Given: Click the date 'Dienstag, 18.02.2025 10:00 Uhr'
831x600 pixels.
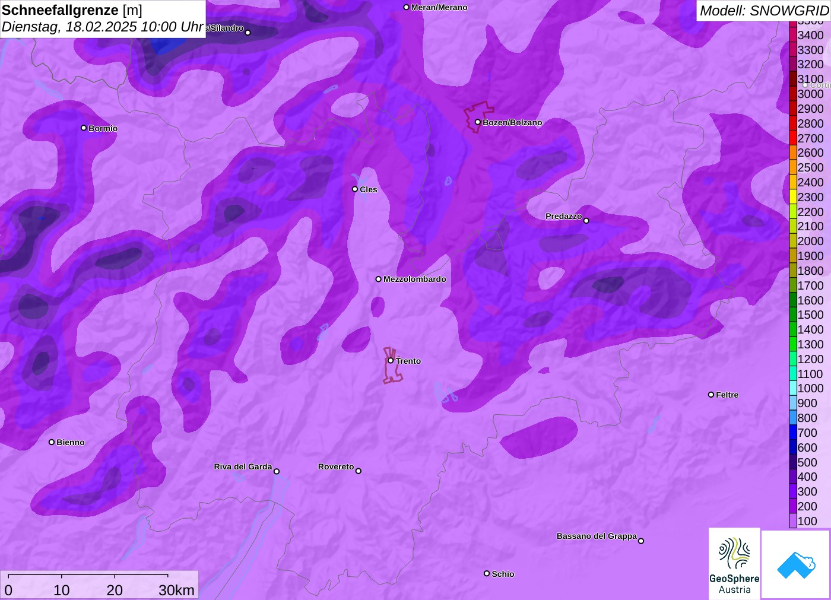Looking at the screenshot, I should pyautogui.click(x=103, y=27).
